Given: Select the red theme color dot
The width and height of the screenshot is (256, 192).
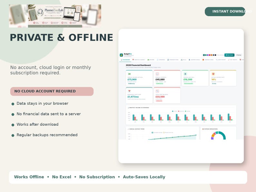Looking at the screenshot, I should click(210, 55).
